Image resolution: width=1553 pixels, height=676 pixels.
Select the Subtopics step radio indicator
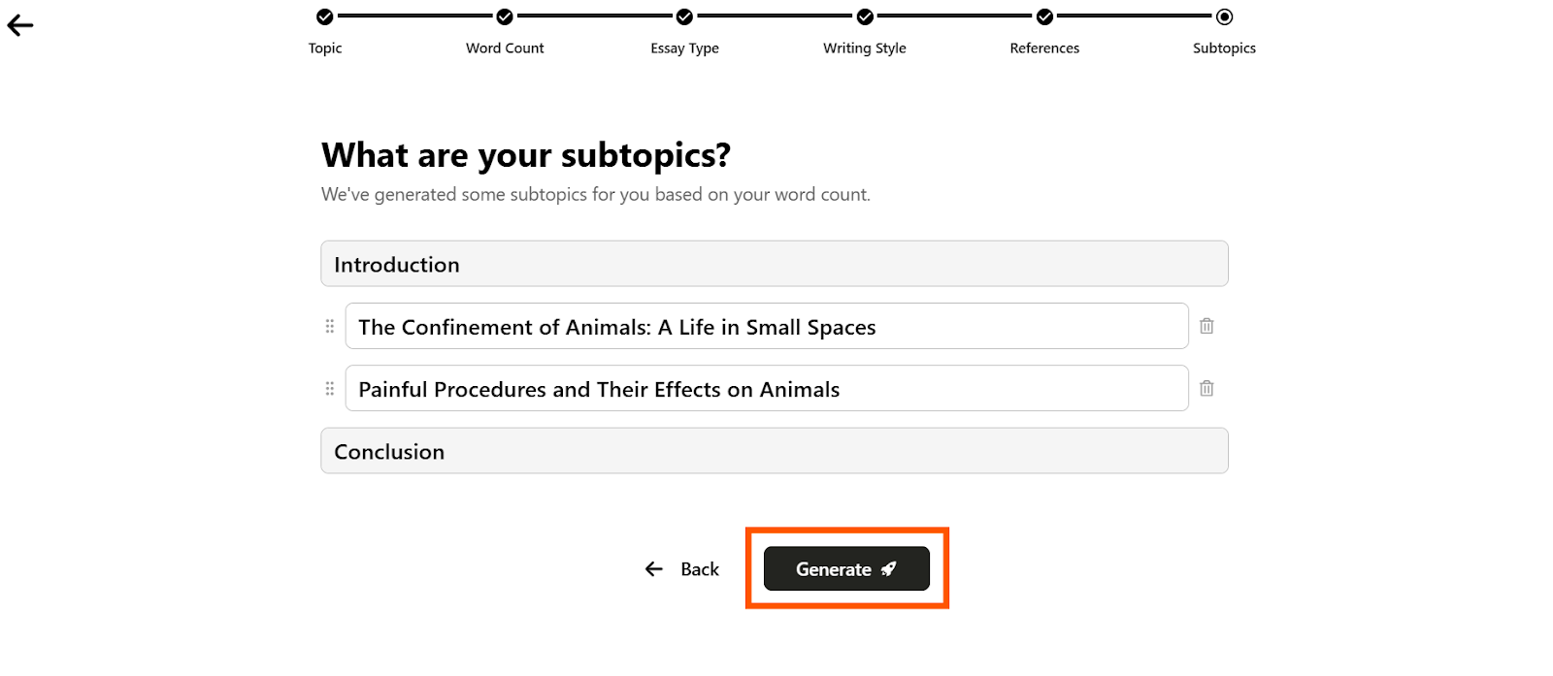coord(1224,16)
